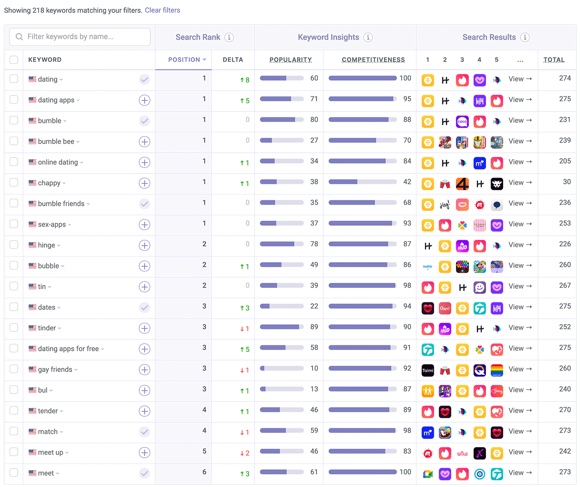
Task: Click popularity bar for 'tinder' row
Action: (282, 327)
